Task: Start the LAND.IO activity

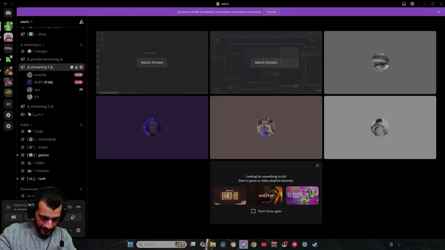Action: click(230, 195)
